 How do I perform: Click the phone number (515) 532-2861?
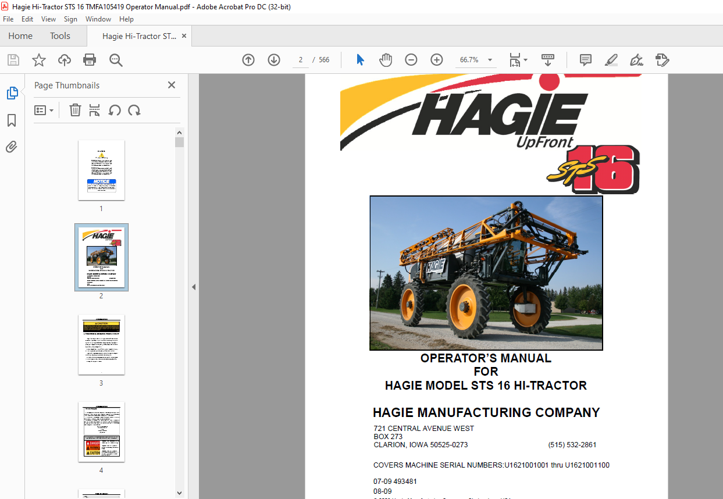coord(572,445)
